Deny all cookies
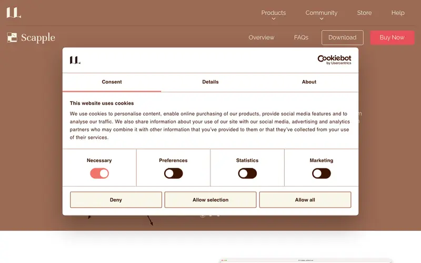Image resolution: width=421 pixels, height=263 pixels. click(x=116, y=200)
